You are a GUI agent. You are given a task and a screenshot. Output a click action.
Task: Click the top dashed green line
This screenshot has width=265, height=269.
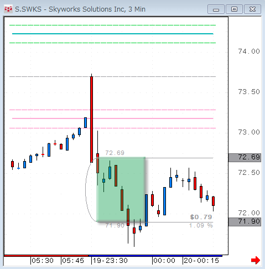click(112, 25)
